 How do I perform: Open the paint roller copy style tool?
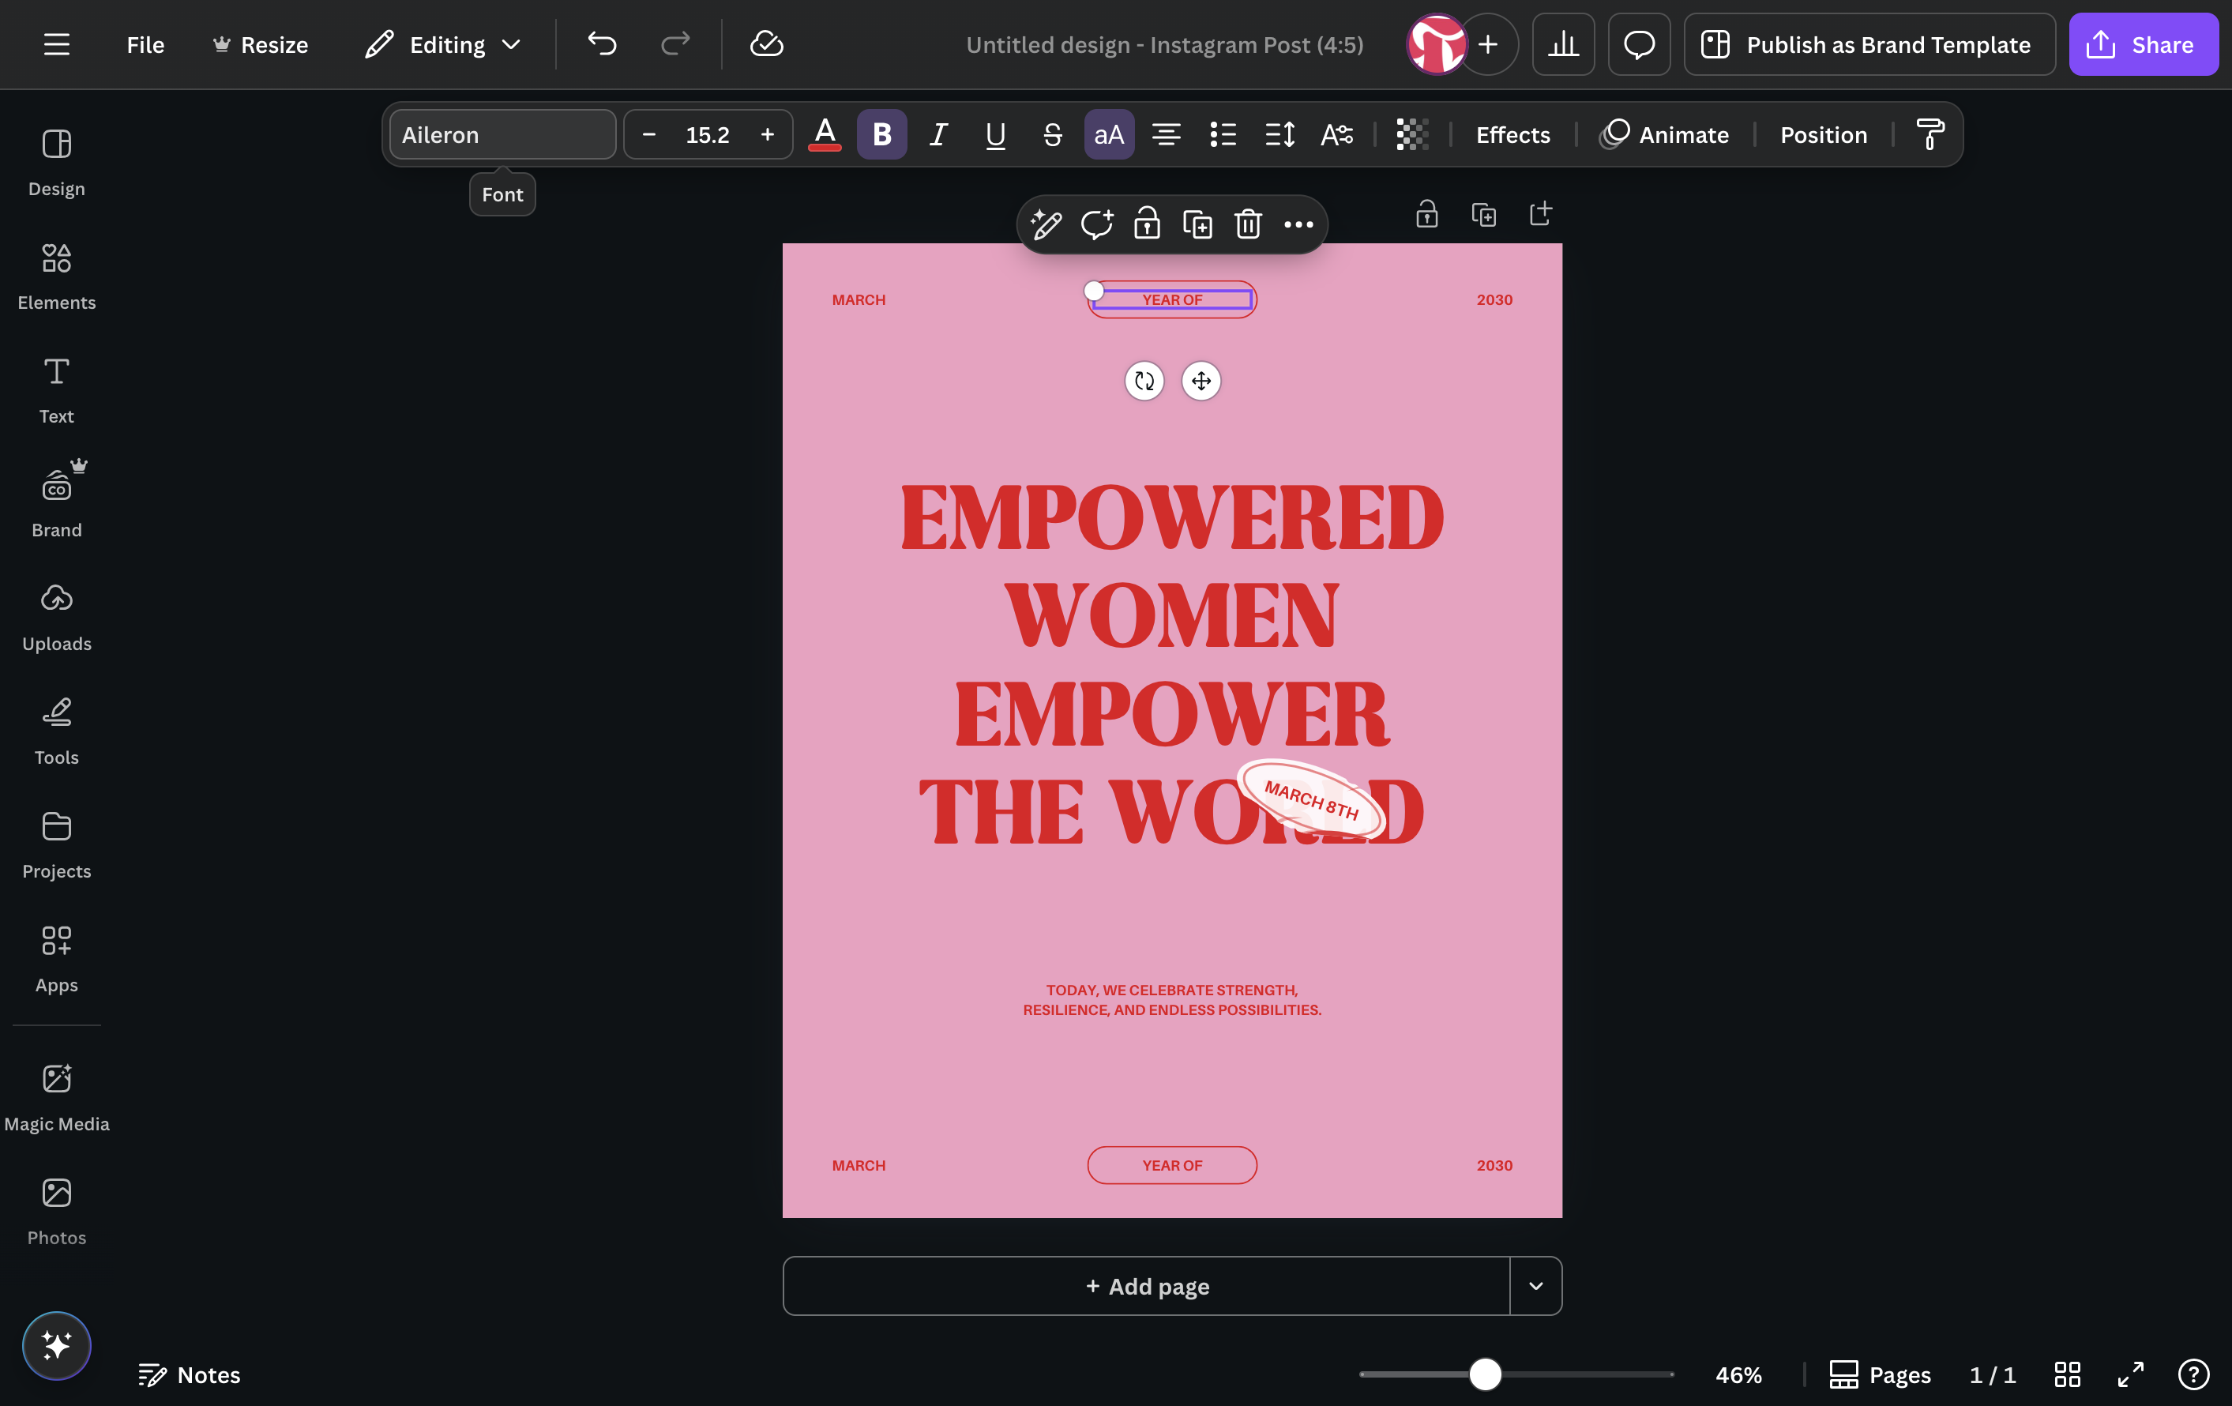[1931, 134]
